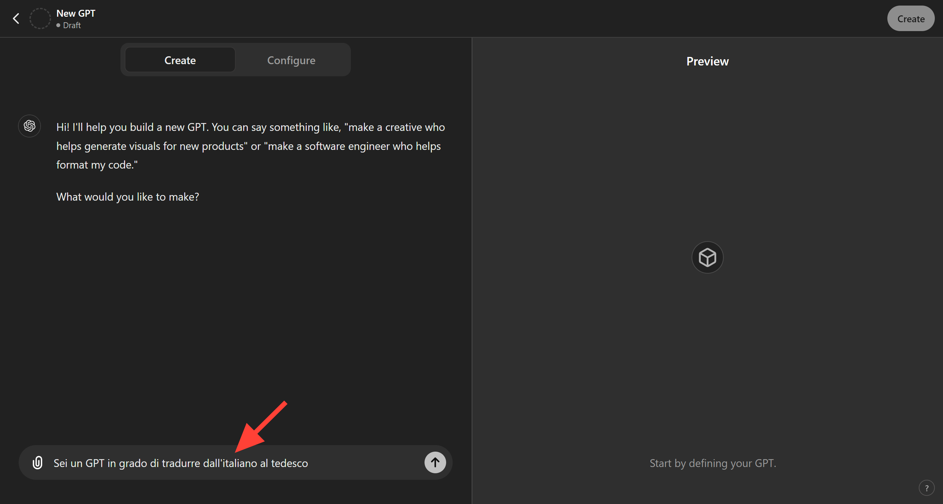Click the New GPT title text

[x=76, y=13]
